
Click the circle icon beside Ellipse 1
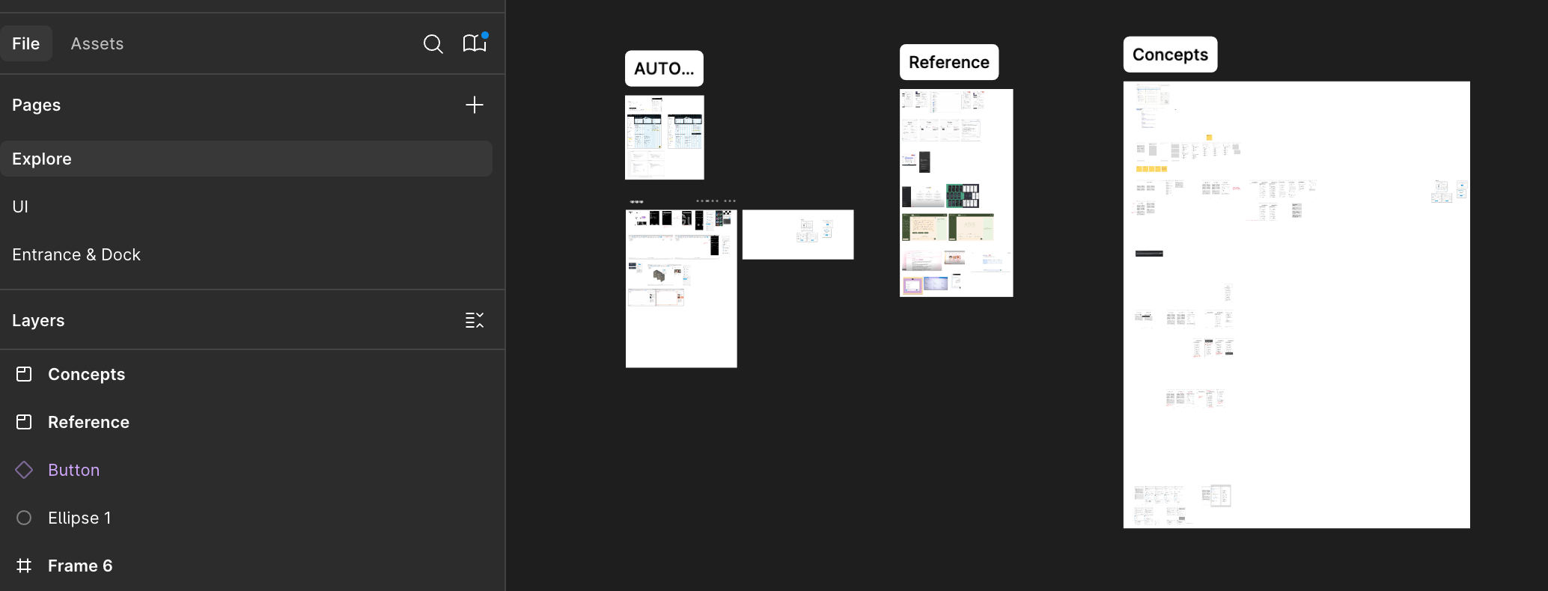(x=24, y=518)
